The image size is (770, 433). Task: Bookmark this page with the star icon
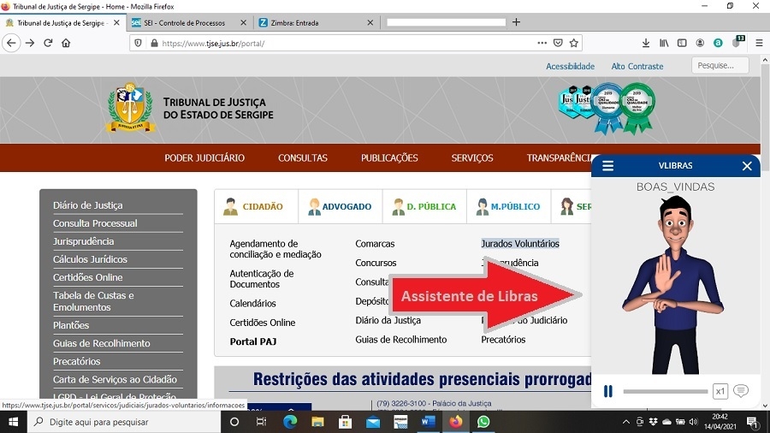click(x=574, y=43)
